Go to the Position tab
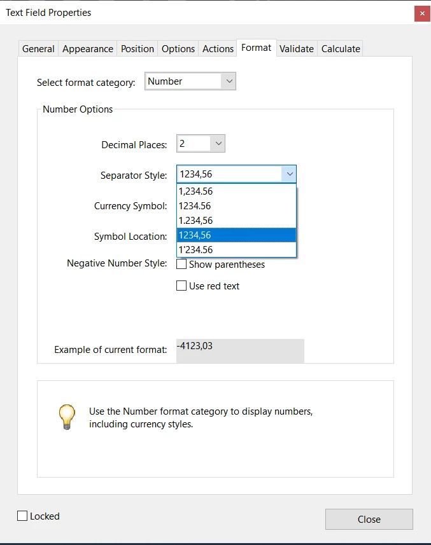 [138, 49]
